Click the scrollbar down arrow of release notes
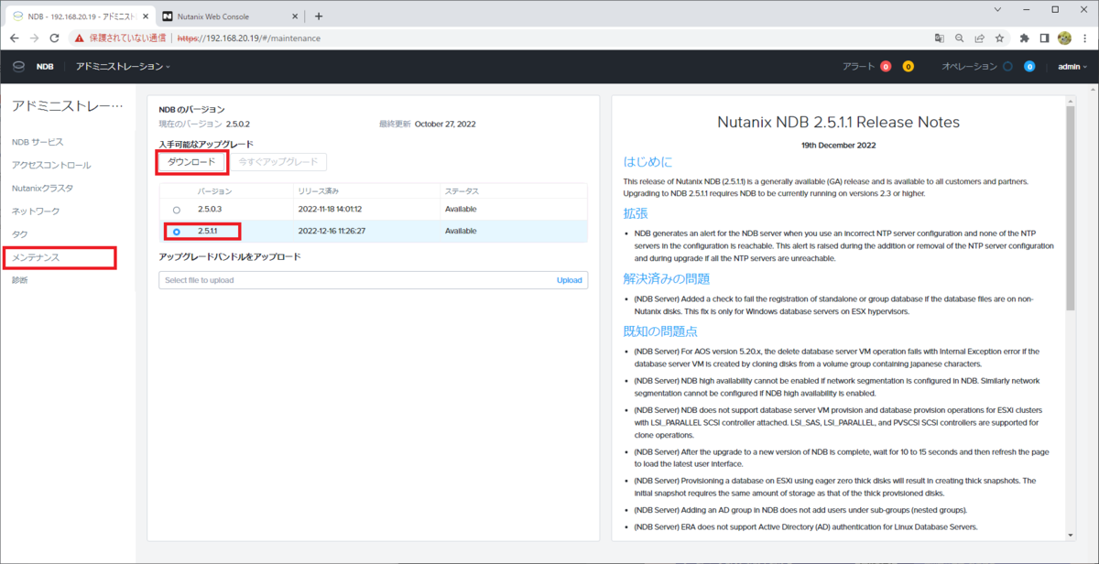This screenshot has width=1099, height=564. pos(1072,534)
